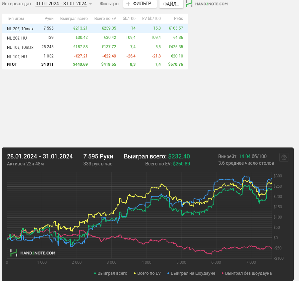Toggle blue 'Выиграл на шоудауне' legend series
Screen dimensions: 299x281
(x=191, y=273)
